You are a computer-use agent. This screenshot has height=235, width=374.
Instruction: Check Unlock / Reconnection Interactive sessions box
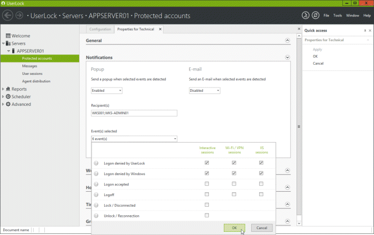pos(207,215)
